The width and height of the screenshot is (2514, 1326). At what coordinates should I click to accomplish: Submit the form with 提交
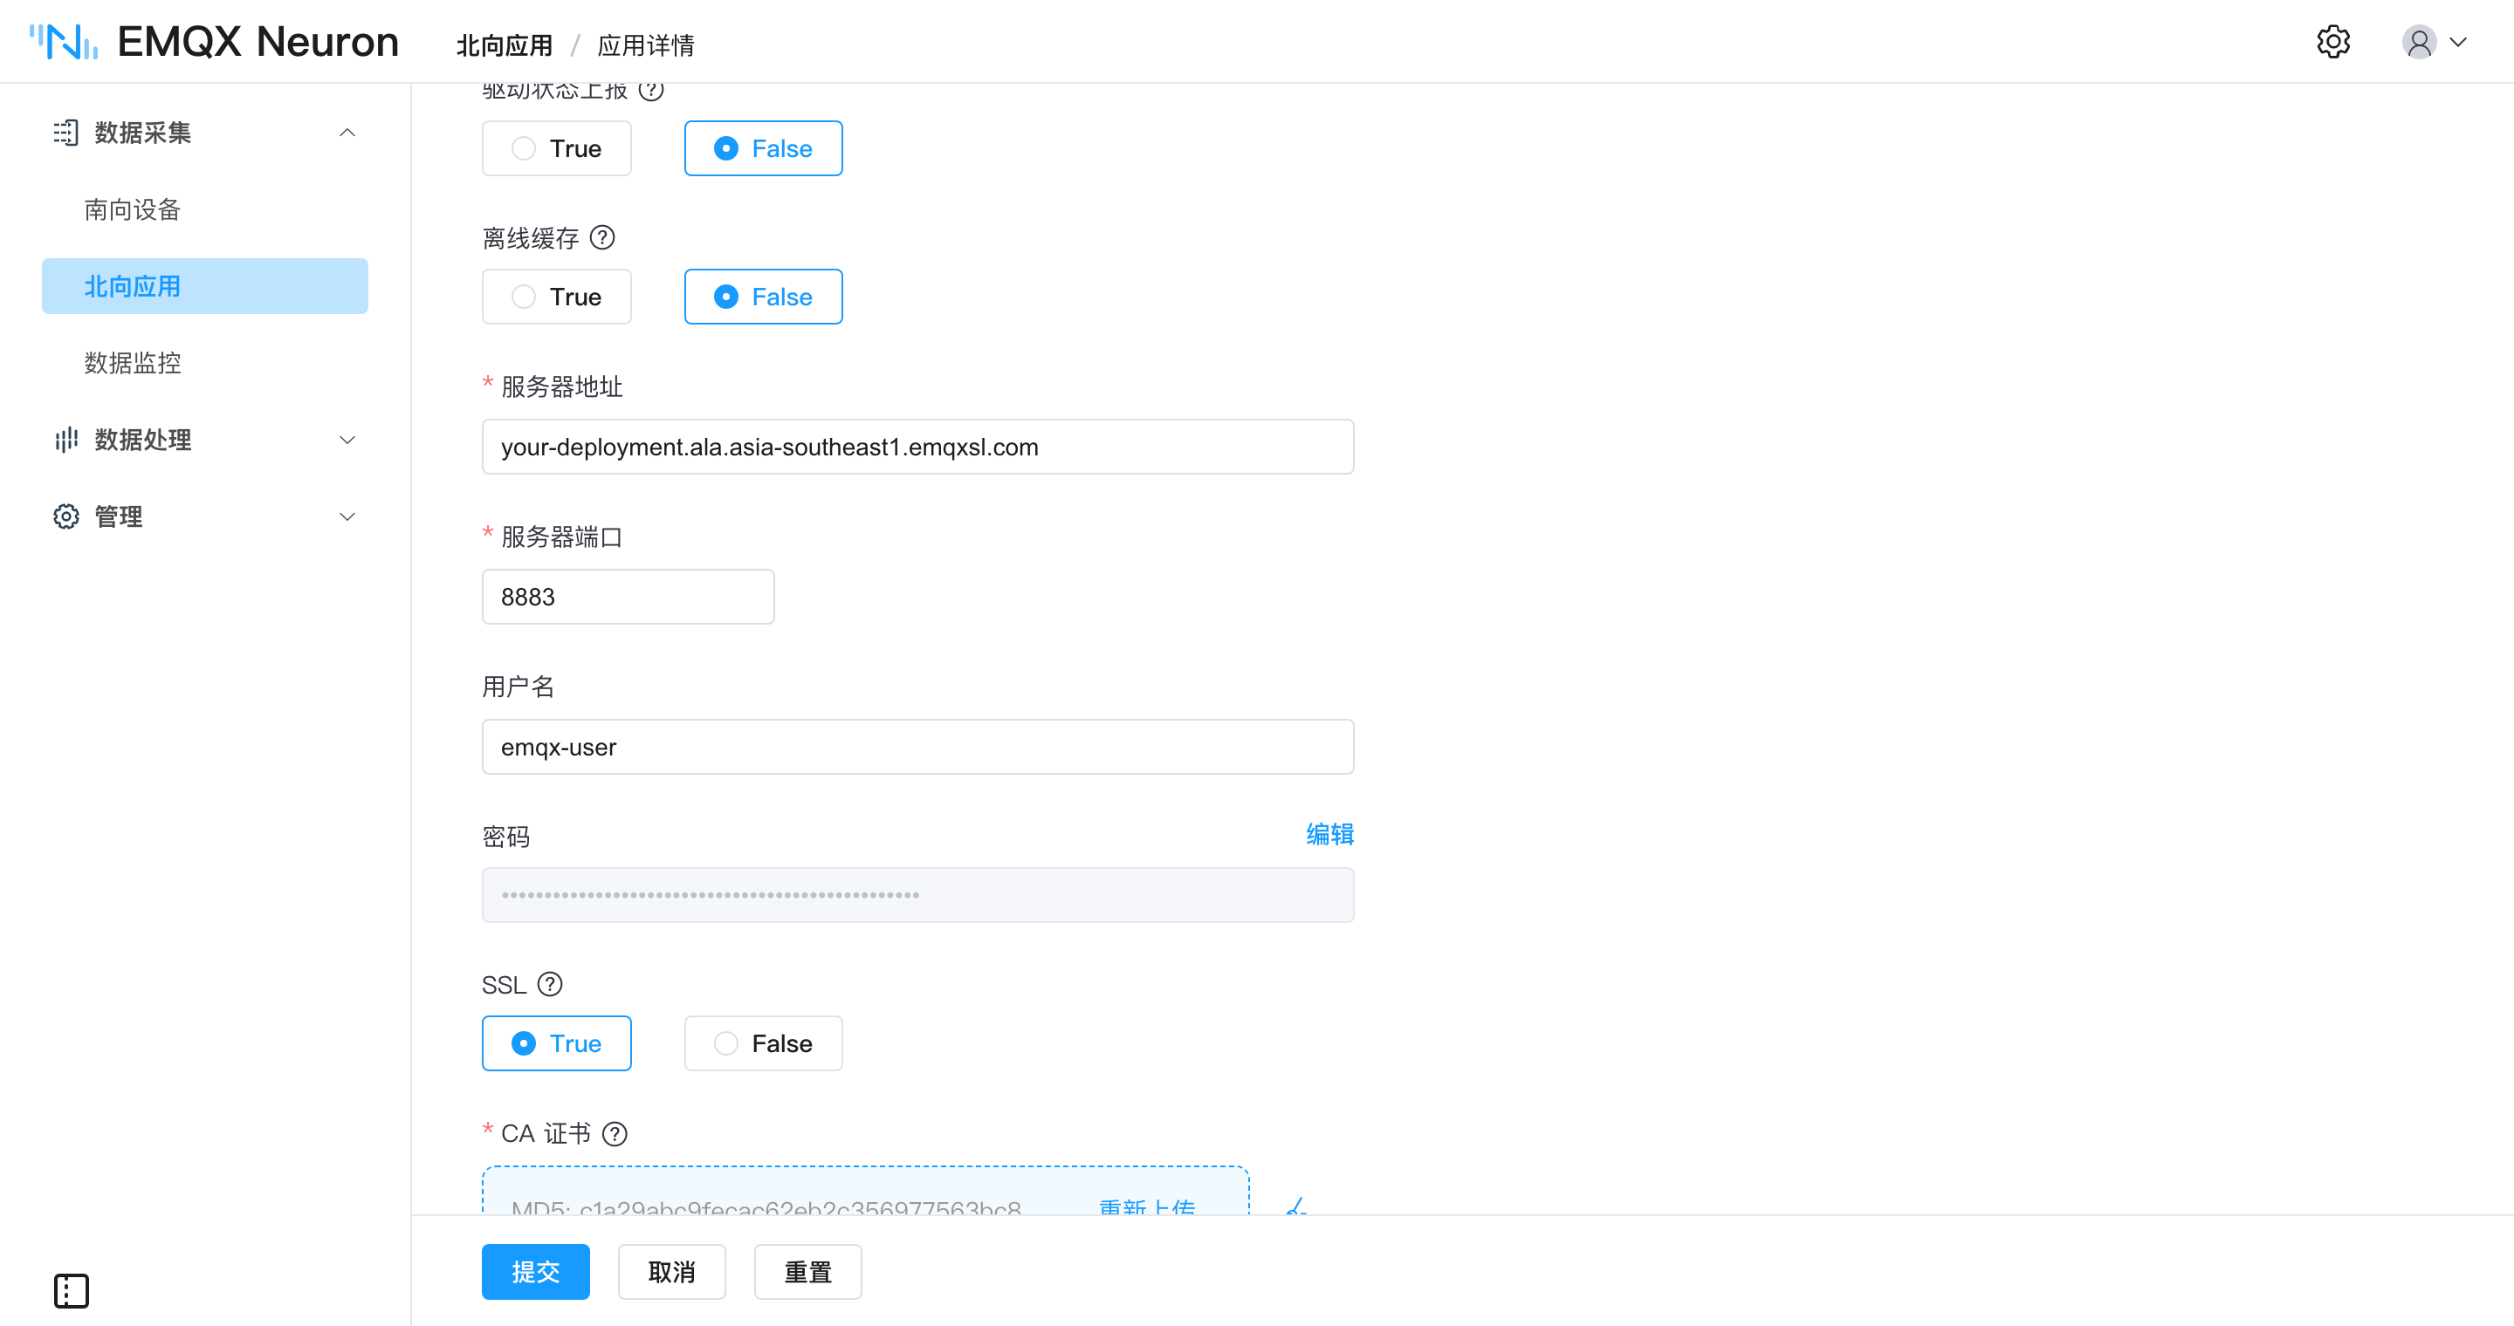[536, 1271]
